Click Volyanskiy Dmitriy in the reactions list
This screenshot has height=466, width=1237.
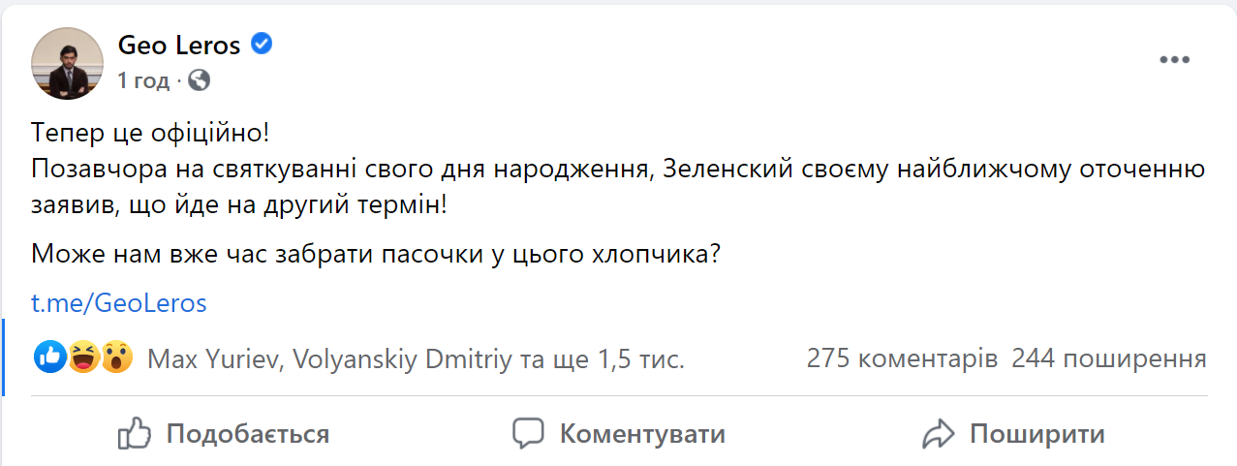click(x=399, y=359)
